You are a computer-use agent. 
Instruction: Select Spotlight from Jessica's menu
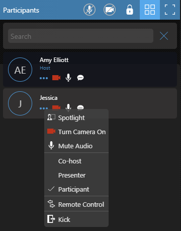[x=76, y=118]
